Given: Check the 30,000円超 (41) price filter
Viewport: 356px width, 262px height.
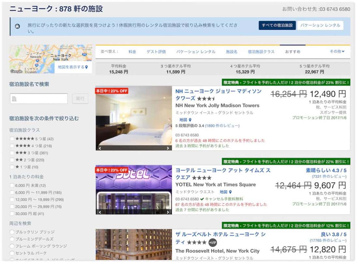Looking at the screenshot, I should coord(12,214).
